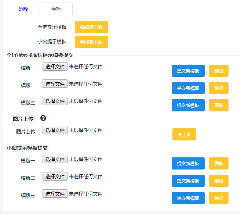
Task: Click the 上传 button with arrow icon
Action: (x=184, y=134)
